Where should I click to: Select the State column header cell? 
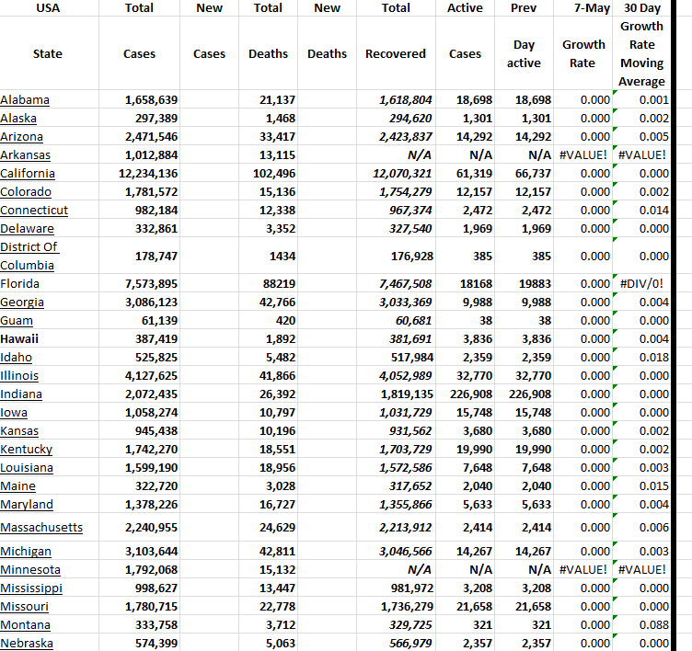coord(47,53)
